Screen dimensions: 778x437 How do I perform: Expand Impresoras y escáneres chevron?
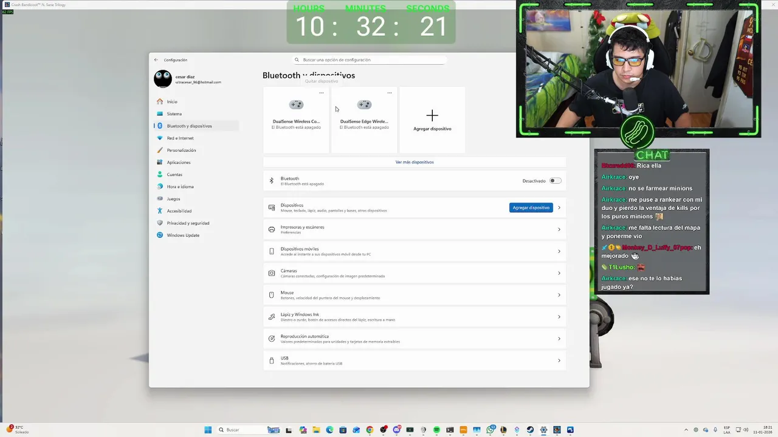559,229
